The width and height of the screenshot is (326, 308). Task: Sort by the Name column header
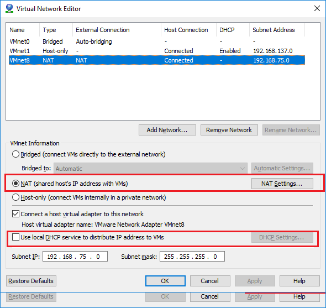23,30
